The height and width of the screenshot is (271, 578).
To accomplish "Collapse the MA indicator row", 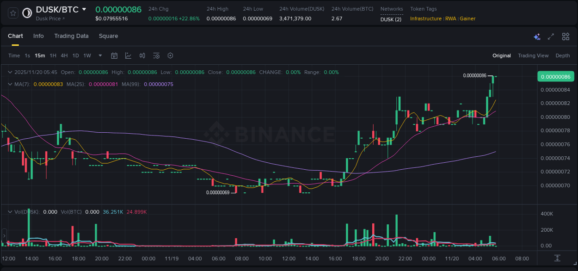I will [x=9, y=84].
